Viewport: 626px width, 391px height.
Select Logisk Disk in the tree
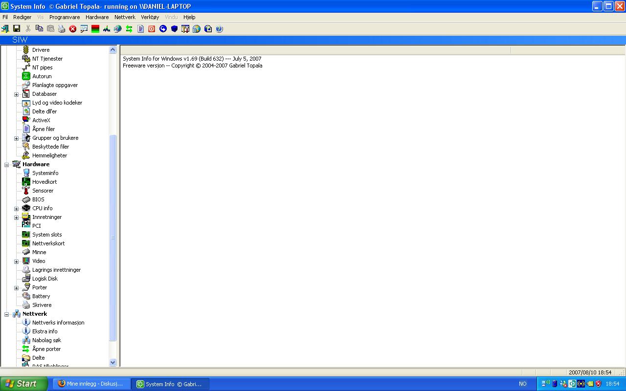(x=45, y=279)
